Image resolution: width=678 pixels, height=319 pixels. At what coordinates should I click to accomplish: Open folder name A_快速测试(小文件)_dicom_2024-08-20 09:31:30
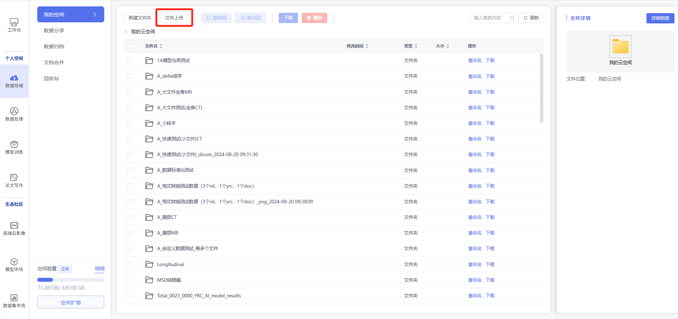[207, 154]
